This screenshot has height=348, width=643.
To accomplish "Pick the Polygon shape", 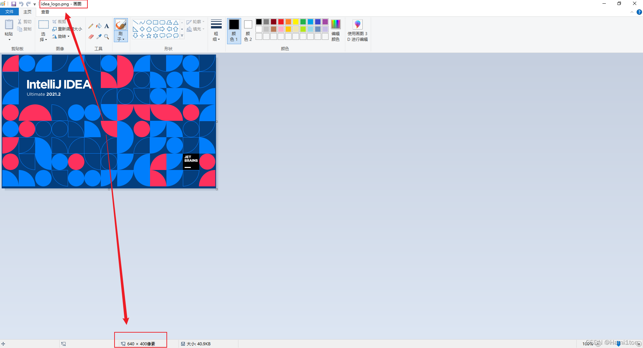I will 169,22.
